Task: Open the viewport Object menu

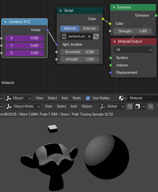Action: (x=87, y=106)
